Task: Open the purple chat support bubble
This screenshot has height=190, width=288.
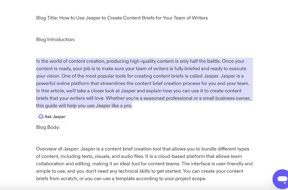Action: pos(281,179)
